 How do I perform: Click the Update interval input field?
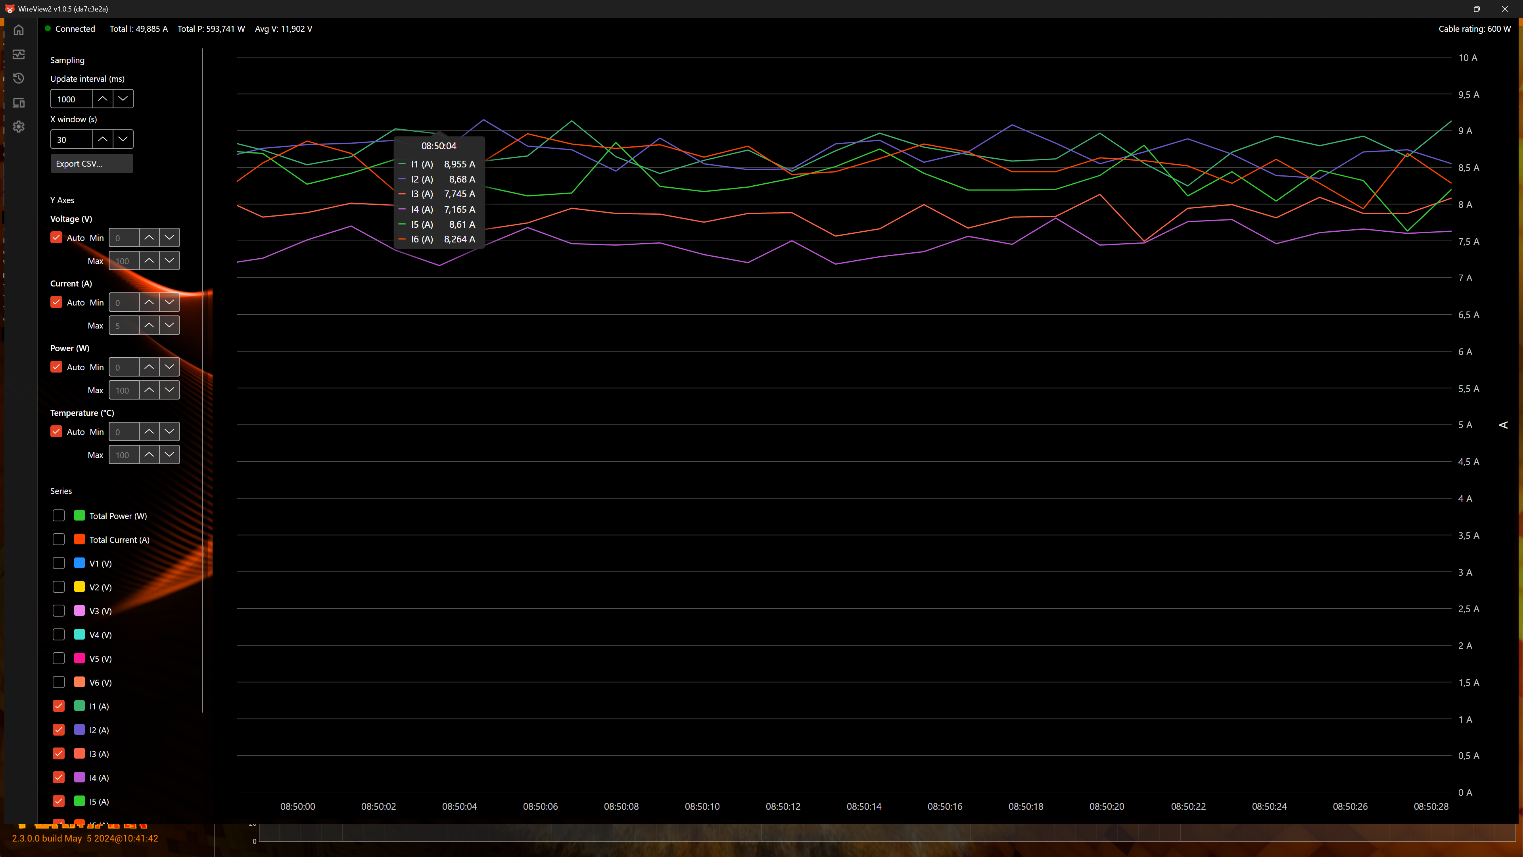71,99
